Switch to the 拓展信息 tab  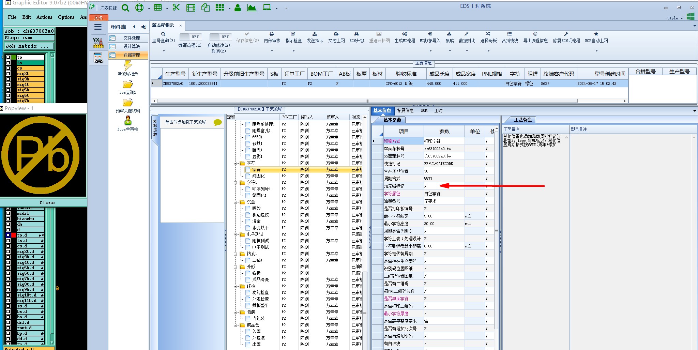point(405,110)
